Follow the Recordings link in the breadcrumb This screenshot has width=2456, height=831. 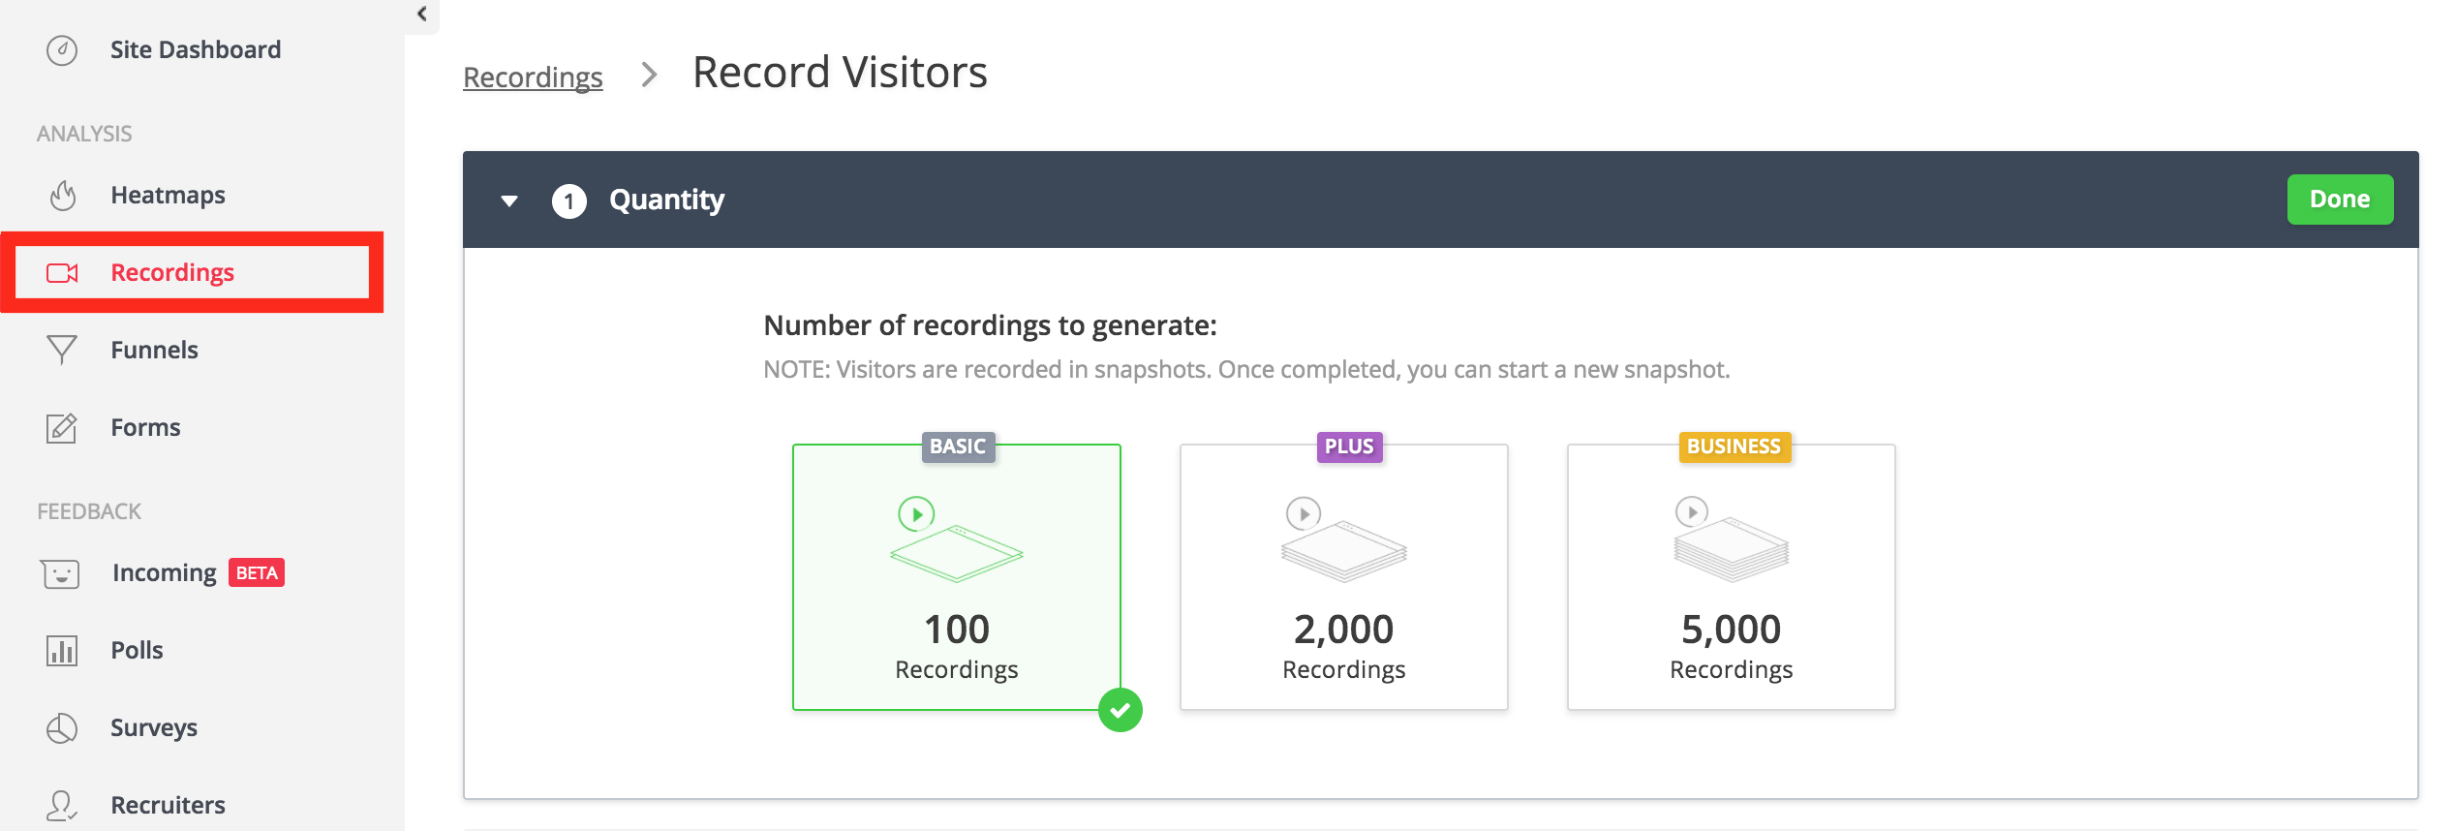[x=532, y=77]
